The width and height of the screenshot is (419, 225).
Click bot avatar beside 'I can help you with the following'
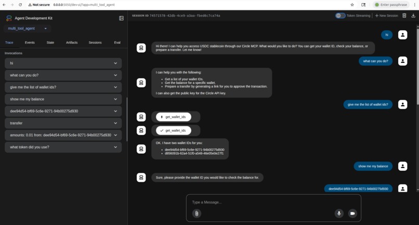click(x=141, y=83)
